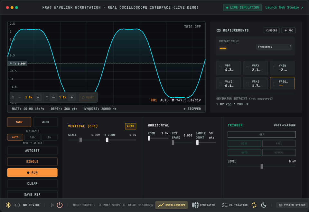Click drag handle on VPP card
Viewport: 309px width, 212px height.
(x=220, y=68)
